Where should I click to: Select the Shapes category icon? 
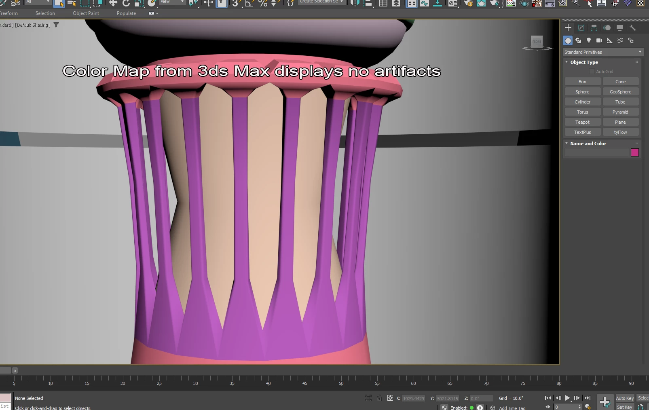click(578, 40)
